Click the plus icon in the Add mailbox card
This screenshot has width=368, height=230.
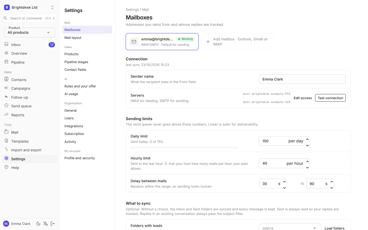(x=208, y=42)
